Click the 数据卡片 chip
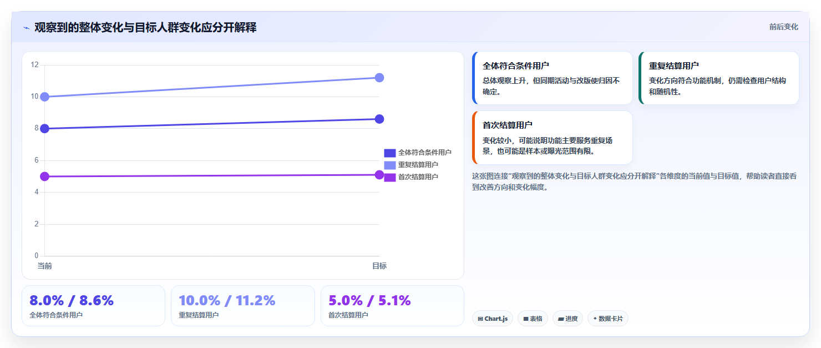Viewport: 821px width, 348px height. click(x=608, y=319)
